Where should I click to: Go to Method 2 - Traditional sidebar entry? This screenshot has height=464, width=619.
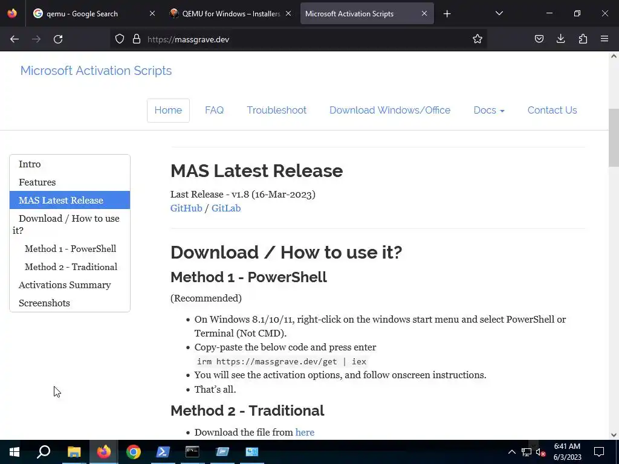71,267
